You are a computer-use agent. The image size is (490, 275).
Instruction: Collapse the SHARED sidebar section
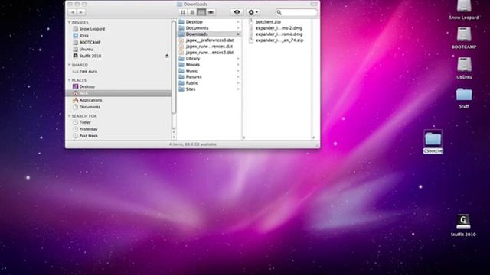70,65
